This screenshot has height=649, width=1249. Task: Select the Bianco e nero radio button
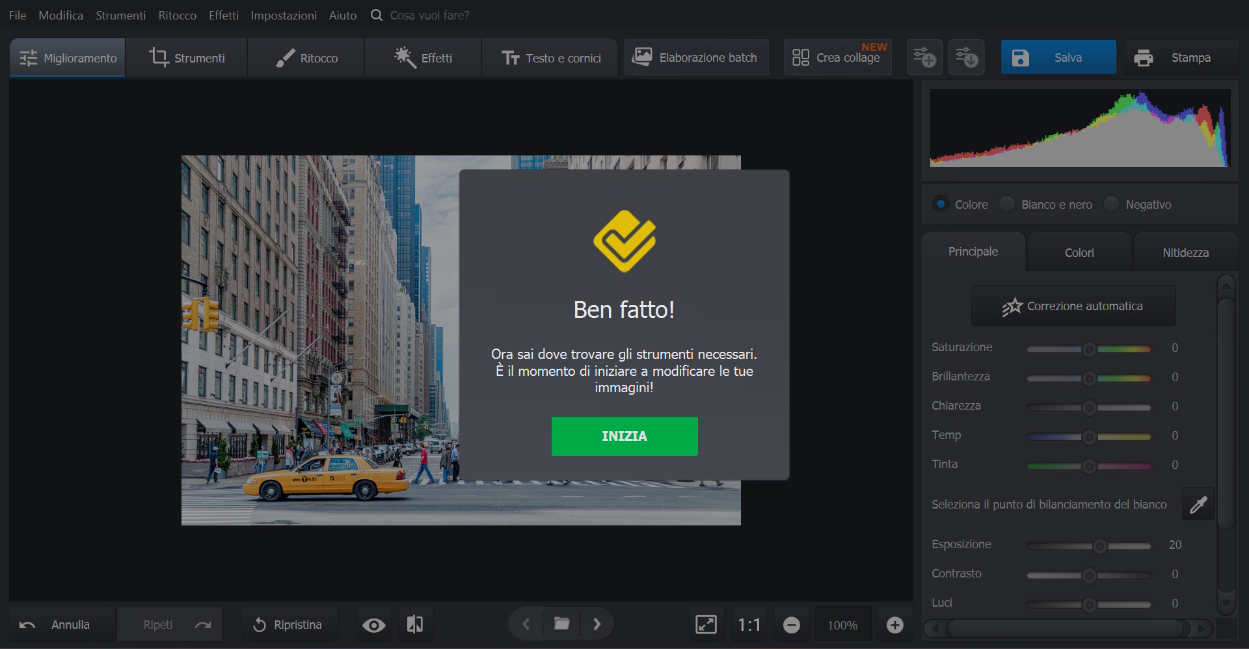[x=1007, y=204]
